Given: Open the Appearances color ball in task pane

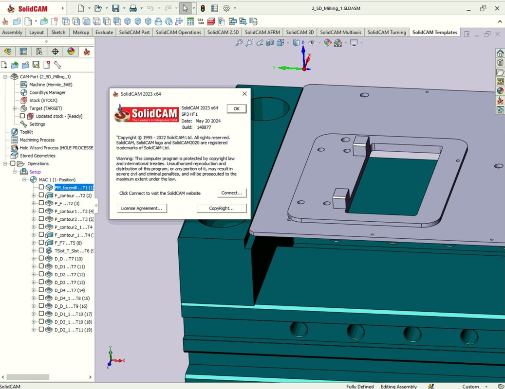Looking at the screenshot, I should coord(500,91).
